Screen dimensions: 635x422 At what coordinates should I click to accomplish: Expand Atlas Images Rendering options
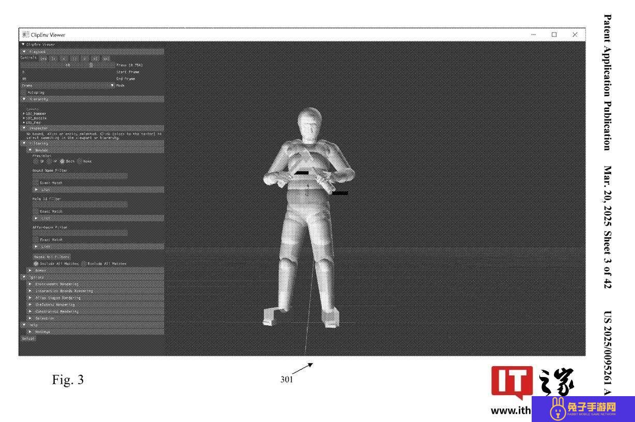coord(96,298)
